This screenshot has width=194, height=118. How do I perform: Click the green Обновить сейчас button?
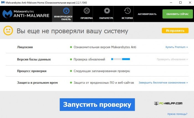click(x=178, y=14)
